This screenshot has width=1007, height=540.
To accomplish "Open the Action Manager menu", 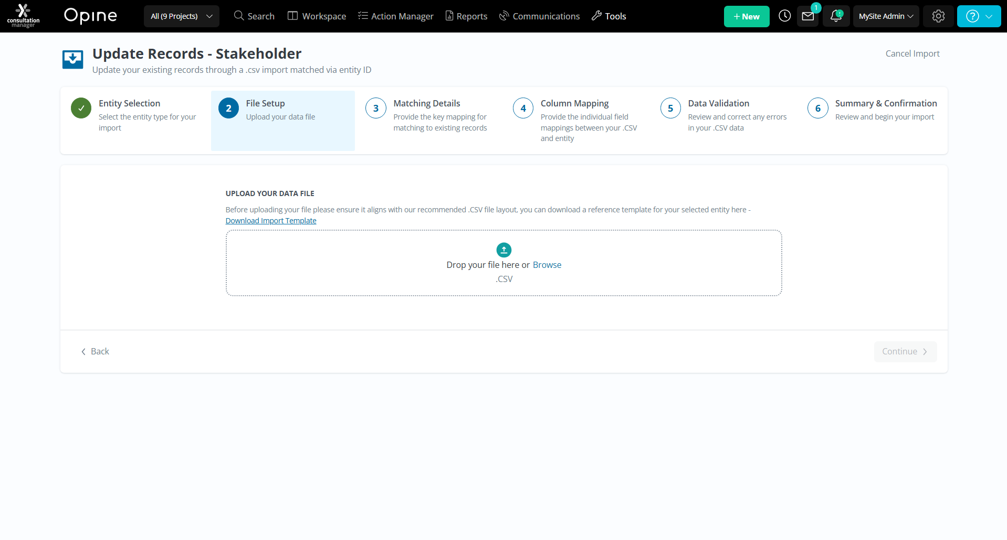I will pos(396,16).
